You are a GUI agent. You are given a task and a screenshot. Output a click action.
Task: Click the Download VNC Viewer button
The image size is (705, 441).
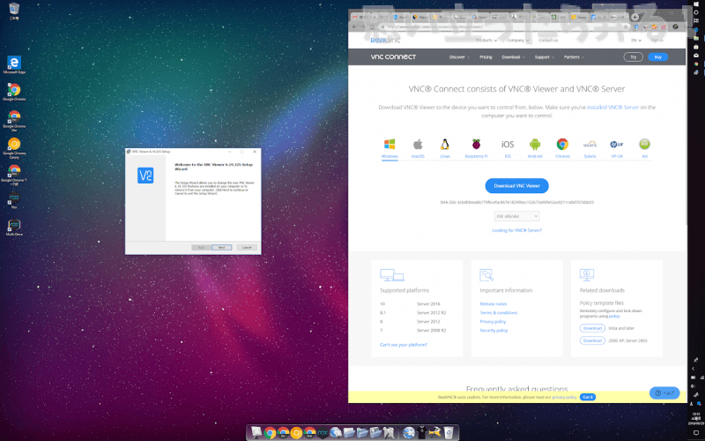pos(516,186)
